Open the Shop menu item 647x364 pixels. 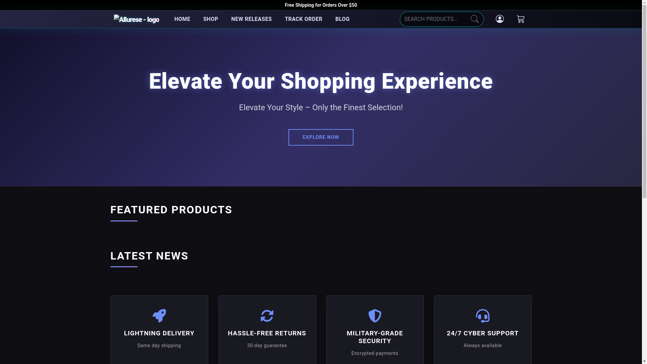tap(211, 19)
